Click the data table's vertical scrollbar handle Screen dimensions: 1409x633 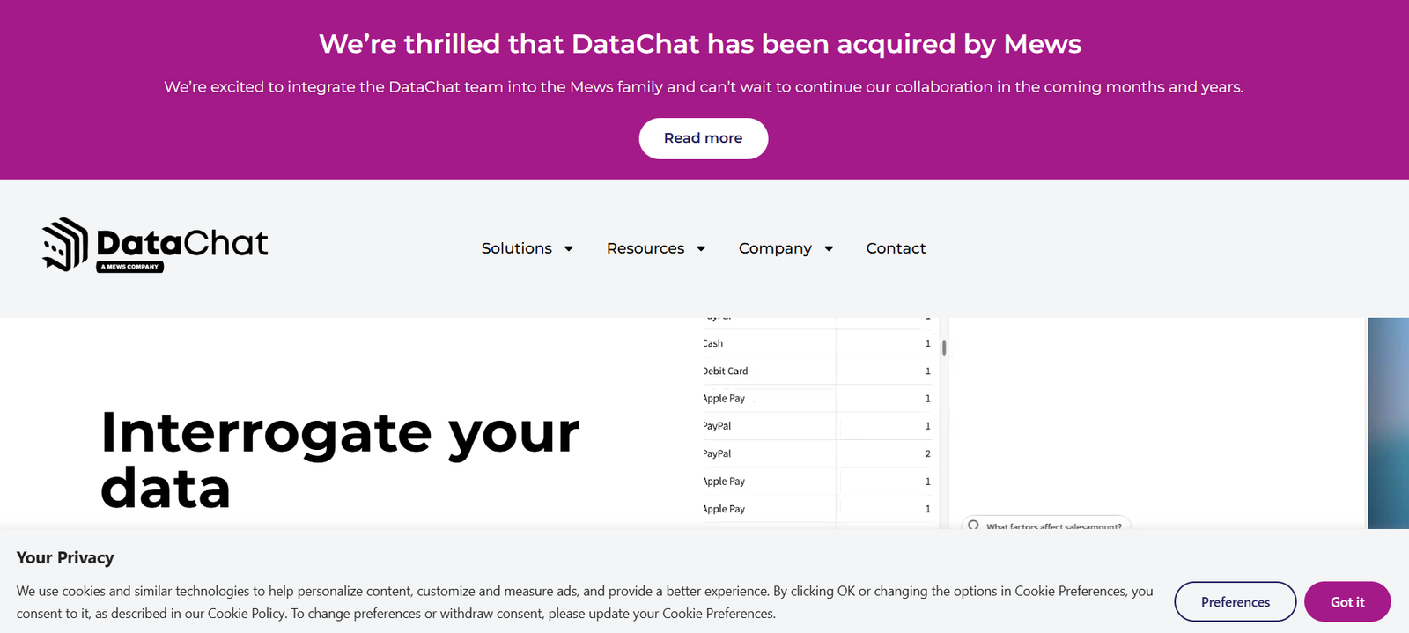[944, 347]
